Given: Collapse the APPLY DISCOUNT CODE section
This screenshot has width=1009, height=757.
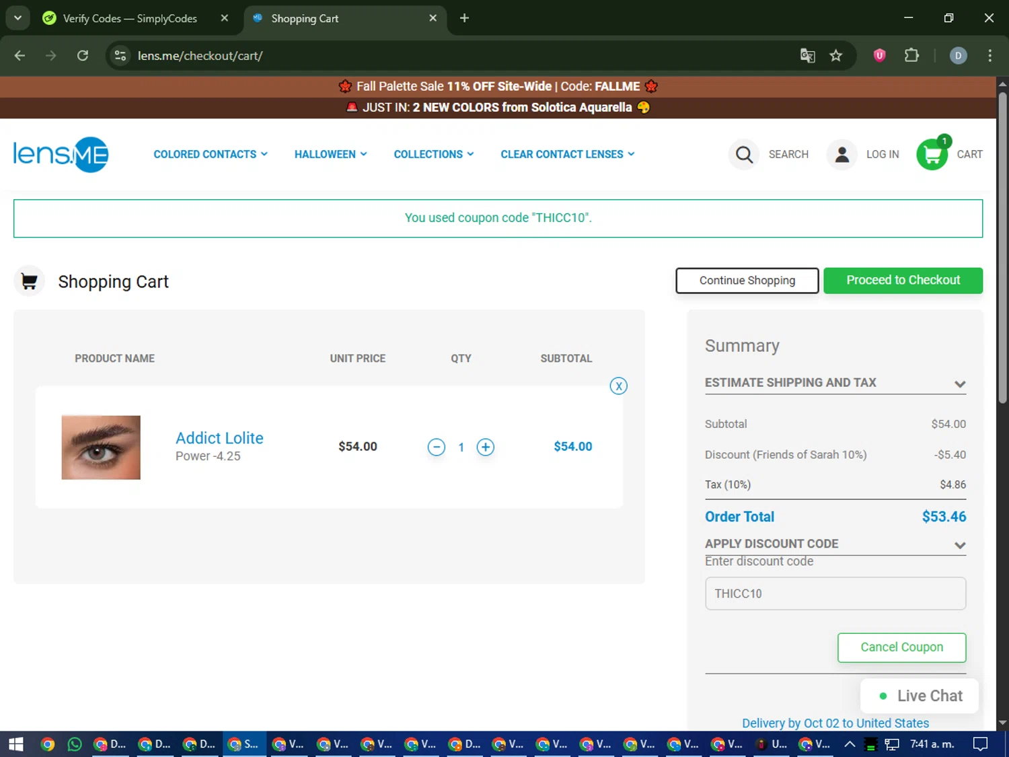Looking at the screenshot, I should (835, 544).
